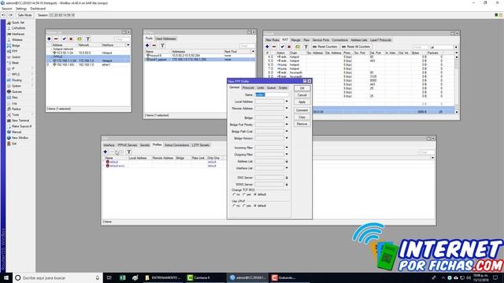Switch to Limits tab in PPP Profile
The height and width of the screenshot is (283, 504).
tap(261, 87)
